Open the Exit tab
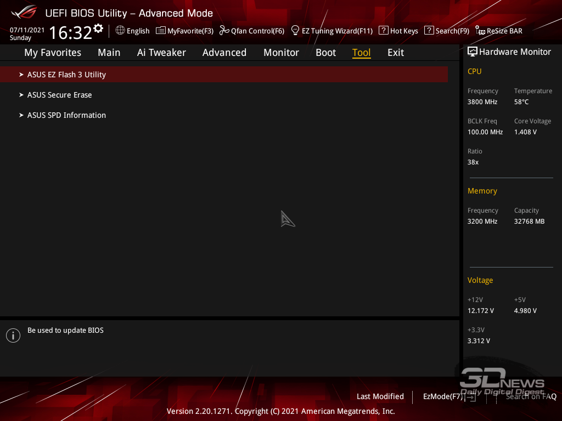Screen dimensions: 562x421 [396, 53]
